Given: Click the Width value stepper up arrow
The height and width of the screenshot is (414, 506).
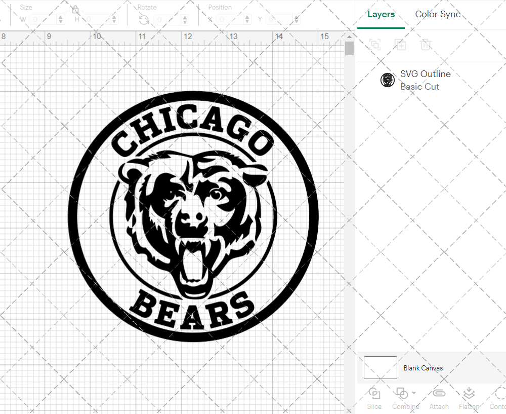Looking at the screenshot, I should (61, 17).
